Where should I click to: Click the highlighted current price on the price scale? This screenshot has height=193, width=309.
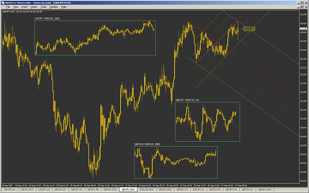(x=303, y=29)
